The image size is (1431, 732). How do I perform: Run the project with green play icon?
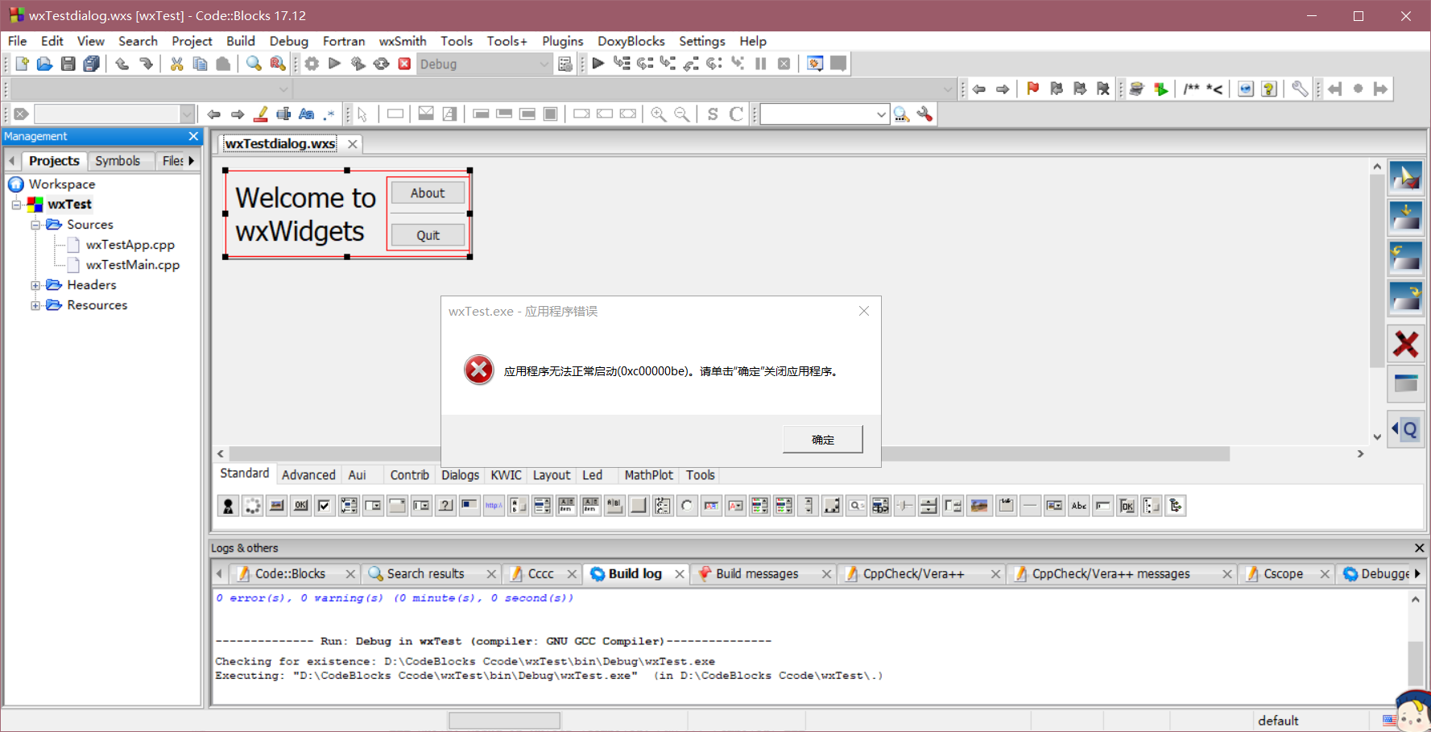(x=335, y=64)
